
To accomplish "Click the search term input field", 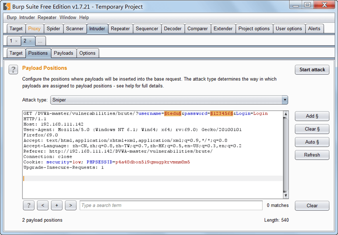I will 171,205.
